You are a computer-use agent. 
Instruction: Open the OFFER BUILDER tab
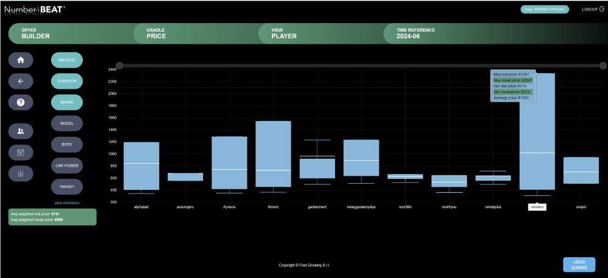tap(71, 33)
